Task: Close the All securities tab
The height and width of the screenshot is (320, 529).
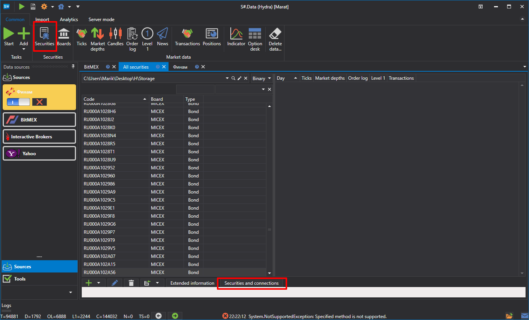Action: coord(164,67)
